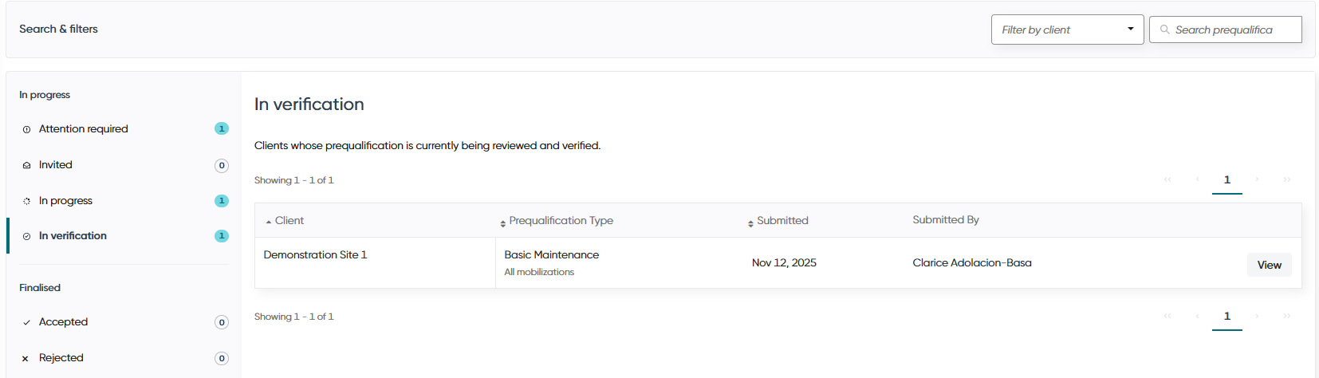1319x378 pixels.
Task: Click the Accepted checkmark icon
Action: tap(26, 322)
